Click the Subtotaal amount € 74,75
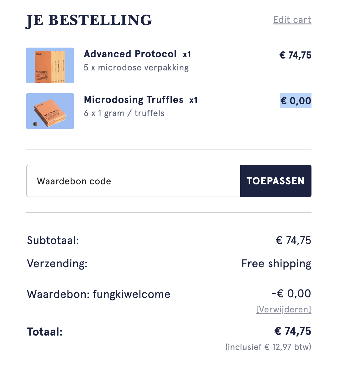Viewport: 339px width, 375px height. (293, 240)
